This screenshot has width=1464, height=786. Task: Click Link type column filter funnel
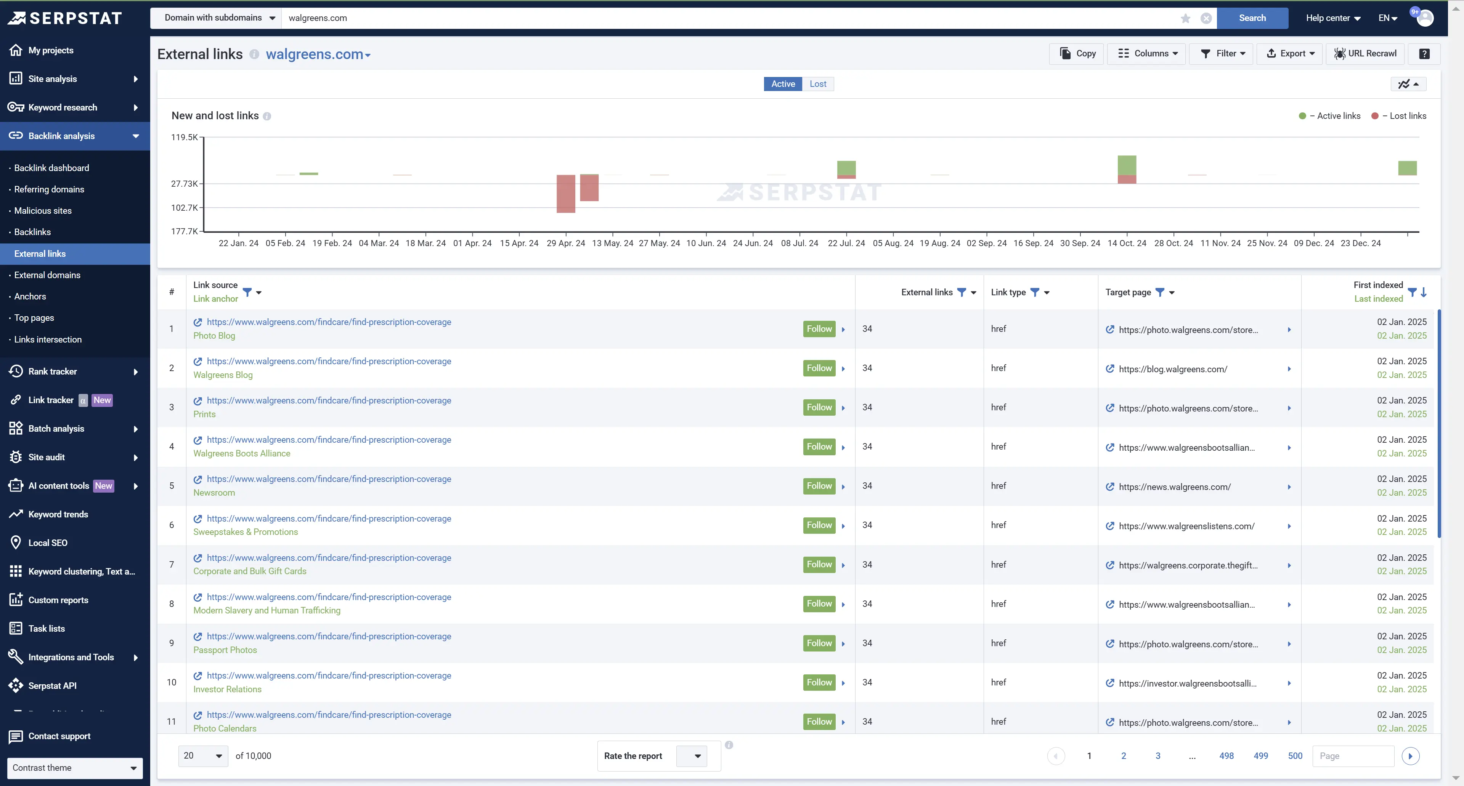[x=1035, y=292]
